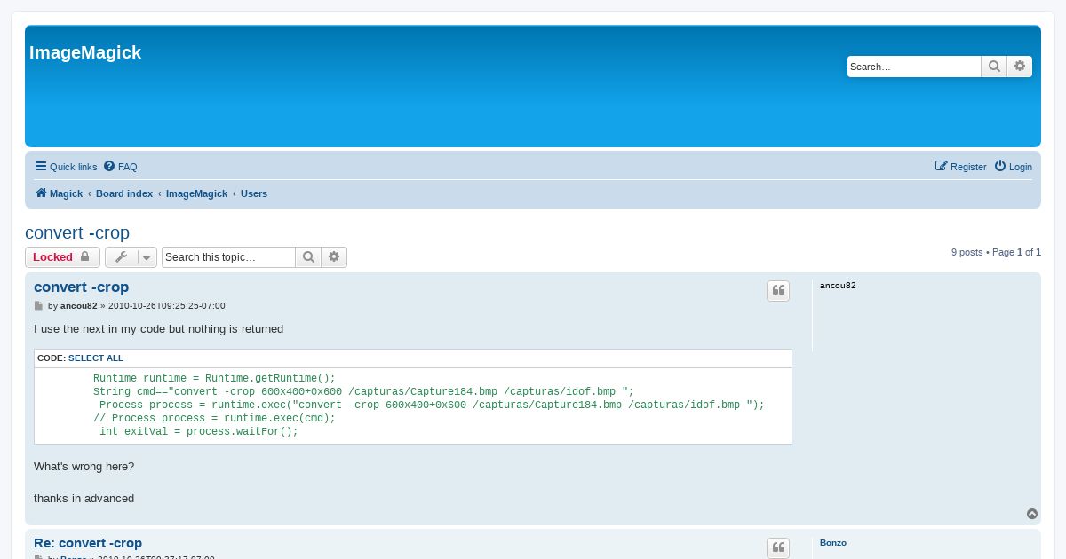Click ancou82 username in profile panel

838,286
